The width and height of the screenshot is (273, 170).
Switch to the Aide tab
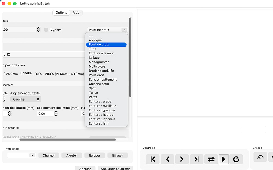[x=76, y=13]
